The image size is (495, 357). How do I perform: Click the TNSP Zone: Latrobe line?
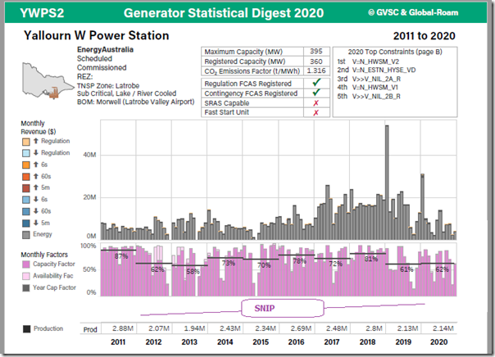[108, 86]
